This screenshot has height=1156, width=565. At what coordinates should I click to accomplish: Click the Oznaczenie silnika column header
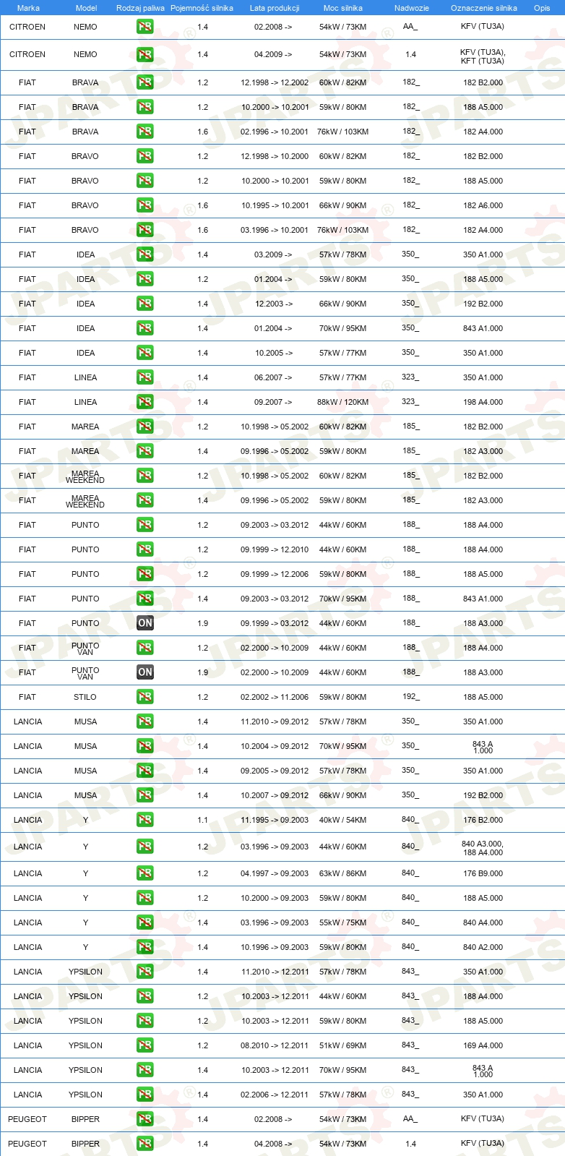[483, 8]
